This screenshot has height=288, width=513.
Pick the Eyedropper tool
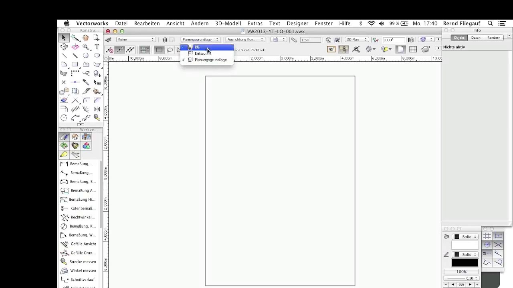click(86, 82)
